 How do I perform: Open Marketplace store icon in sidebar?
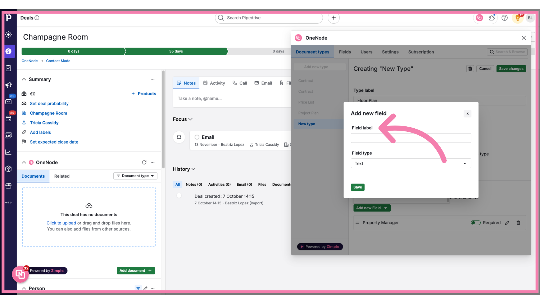[8, 186]
